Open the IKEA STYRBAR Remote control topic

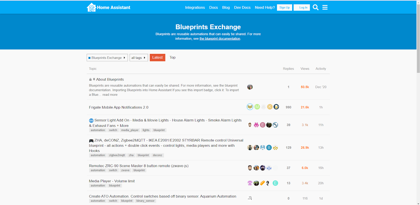pyautogui.click(x=166, y=145)
